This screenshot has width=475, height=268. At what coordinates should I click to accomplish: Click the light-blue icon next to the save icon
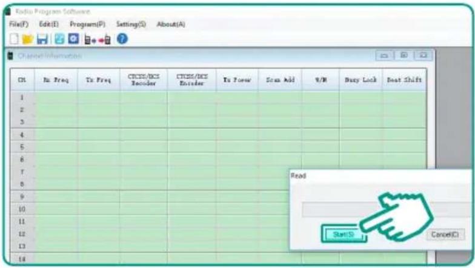click(x=59, y=39)
